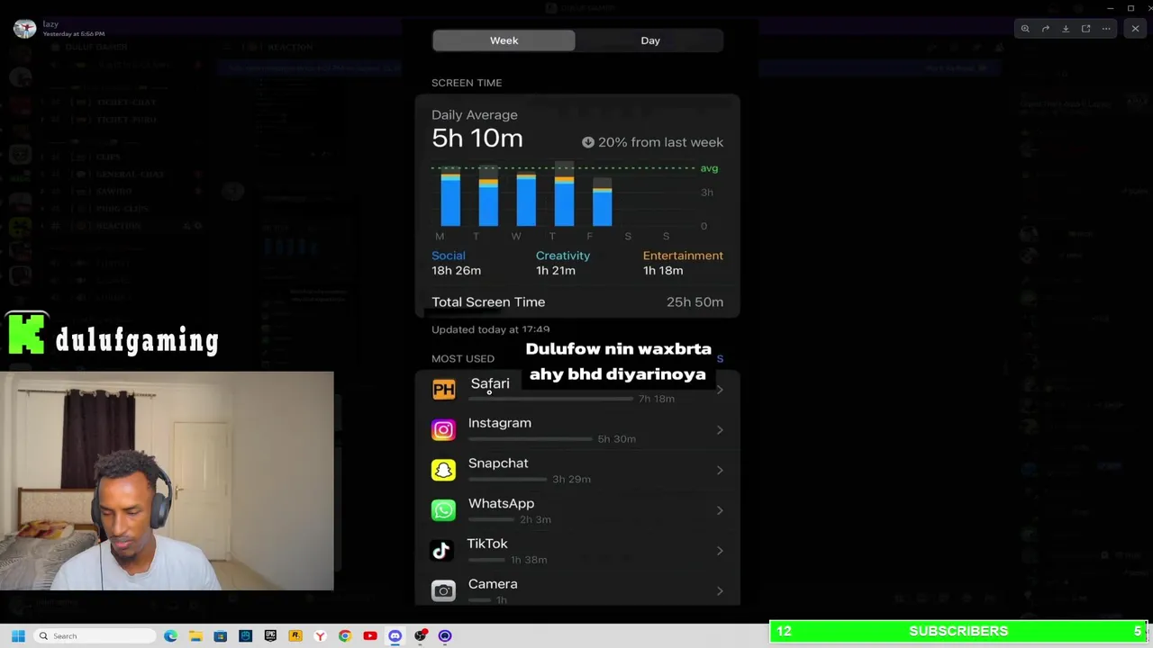This screenshot has height=648, width=1153.
Task: Open the Windows Start menu
Action: (18, 636)
